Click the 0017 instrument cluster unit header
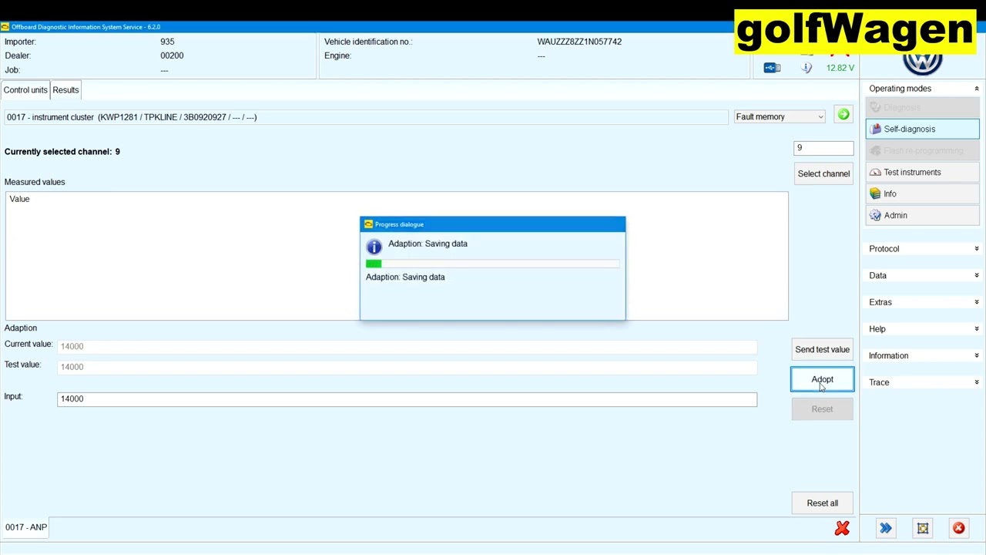Viewport: 986px width, 555px height. tap(366, 117)
